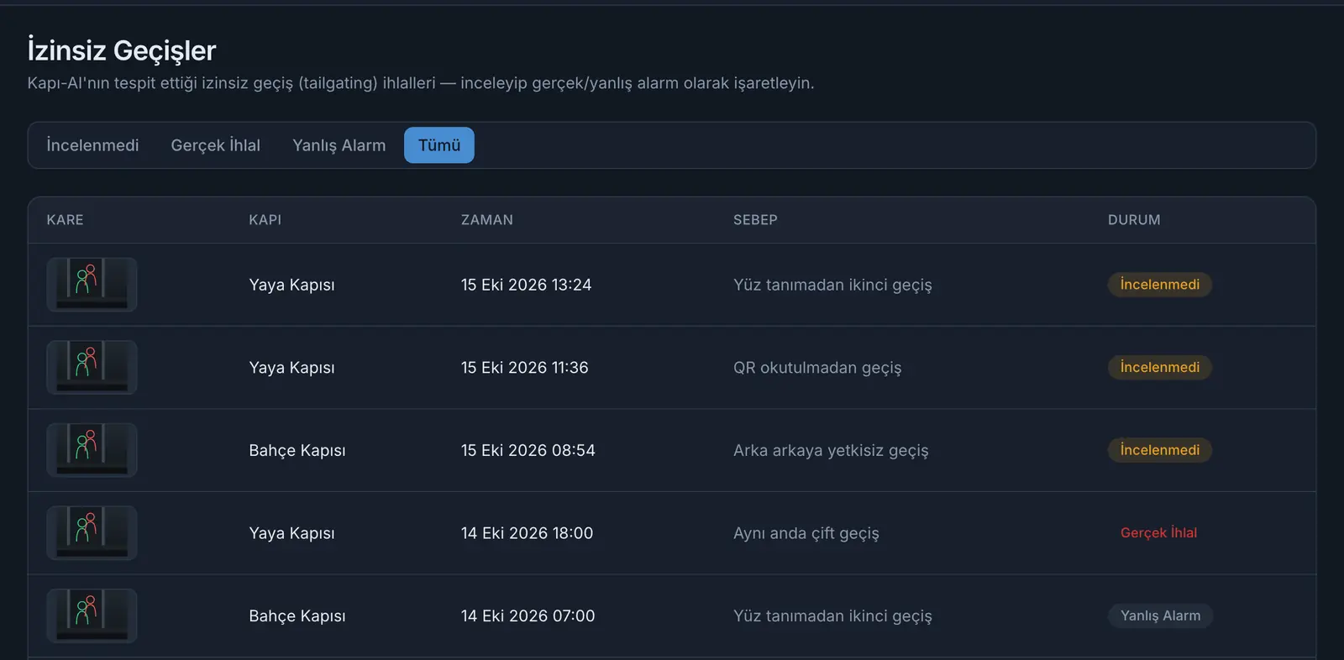This screenshot has width=1344, height=660.
Task: Click Yaya Kapısı in the 11:36 row
Action: pyautogui.click(x=291, y=368)
